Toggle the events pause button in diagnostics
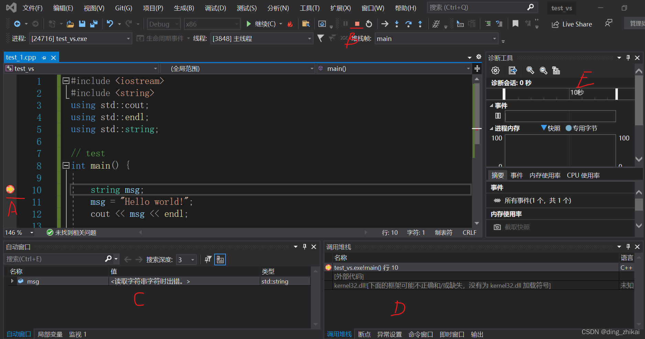The height and width of the screenshot is (339, 645). 498,116
